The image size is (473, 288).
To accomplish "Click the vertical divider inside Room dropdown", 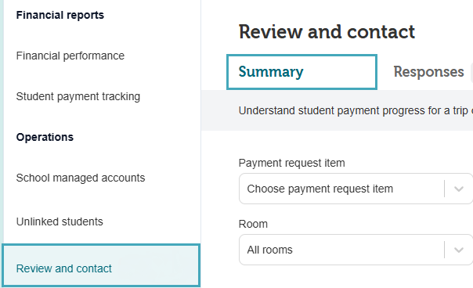I will tap(444, 250).
